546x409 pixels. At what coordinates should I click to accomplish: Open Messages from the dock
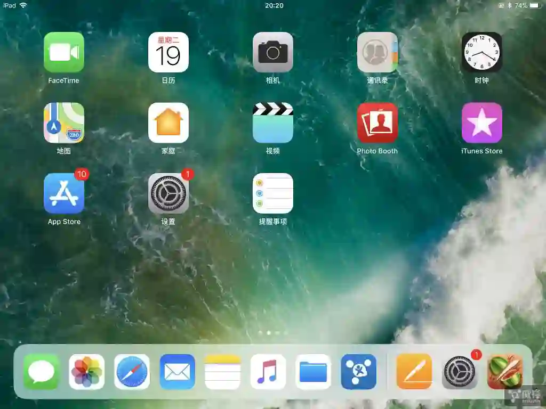click(42, 372)
